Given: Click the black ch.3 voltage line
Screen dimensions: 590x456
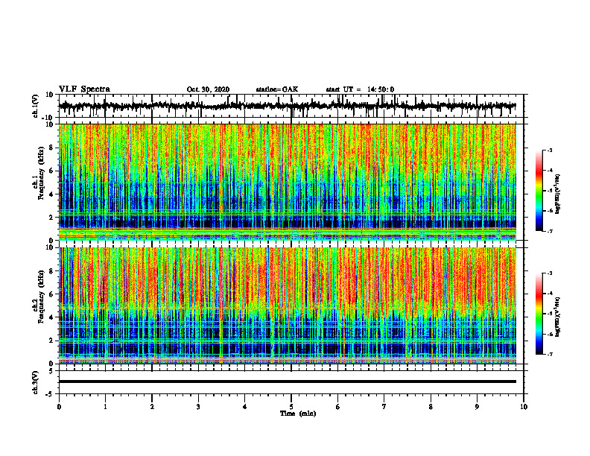Looking at the screenshot, I should [288, 381].
